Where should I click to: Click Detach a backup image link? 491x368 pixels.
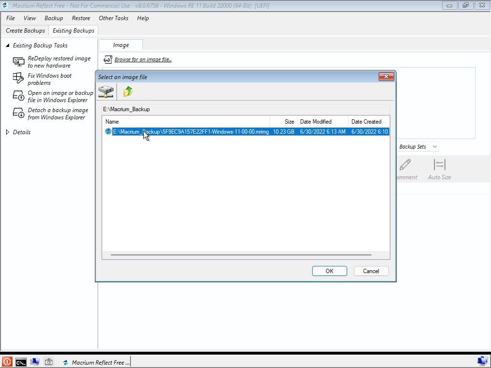[x=58, y=114]
